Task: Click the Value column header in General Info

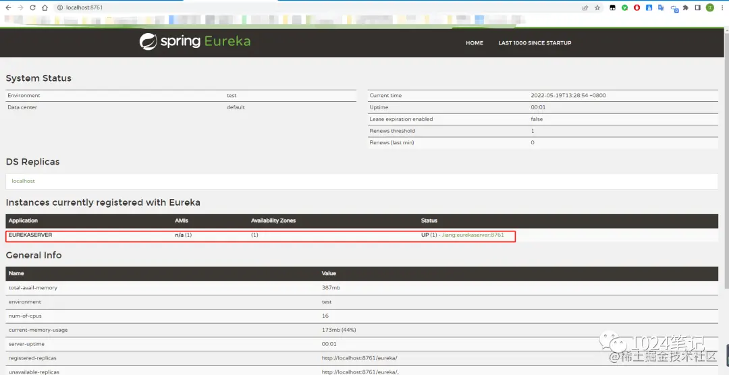Action: click(x=329, y=274)
